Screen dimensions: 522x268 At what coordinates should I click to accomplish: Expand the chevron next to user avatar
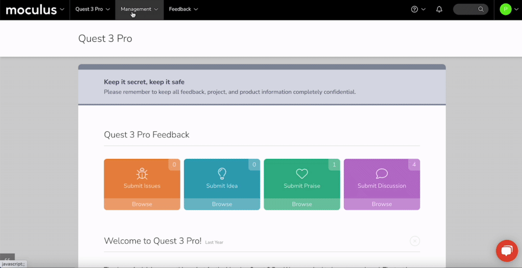point(516,9)
